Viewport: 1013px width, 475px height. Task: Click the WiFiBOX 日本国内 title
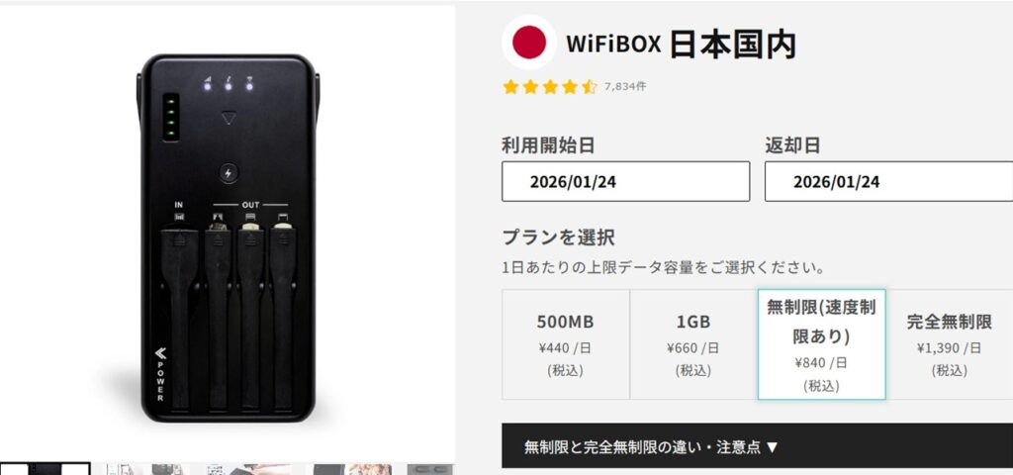click(x=681, y=44)
